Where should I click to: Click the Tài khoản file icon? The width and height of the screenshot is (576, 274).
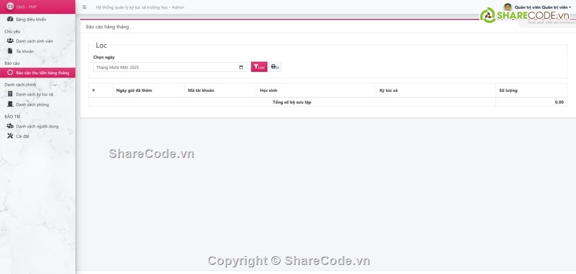click(x=10, y=51)
